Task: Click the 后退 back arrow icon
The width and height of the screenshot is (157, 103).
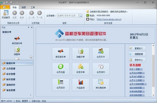Action: coord(14,13)
